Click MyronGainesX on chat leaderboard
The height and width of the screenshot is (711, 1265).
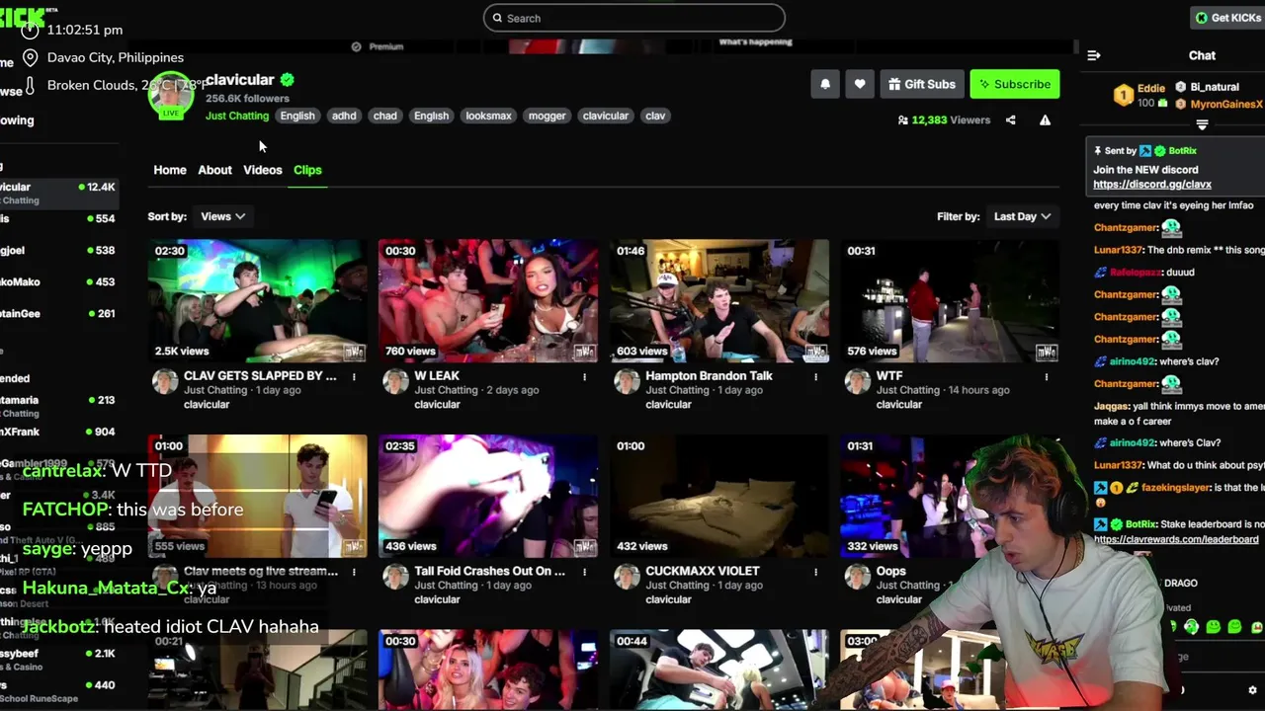1226,105
